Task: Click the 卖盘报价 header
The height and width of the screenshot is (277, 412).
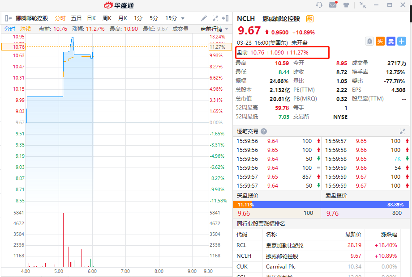Action: pos(336,196)
